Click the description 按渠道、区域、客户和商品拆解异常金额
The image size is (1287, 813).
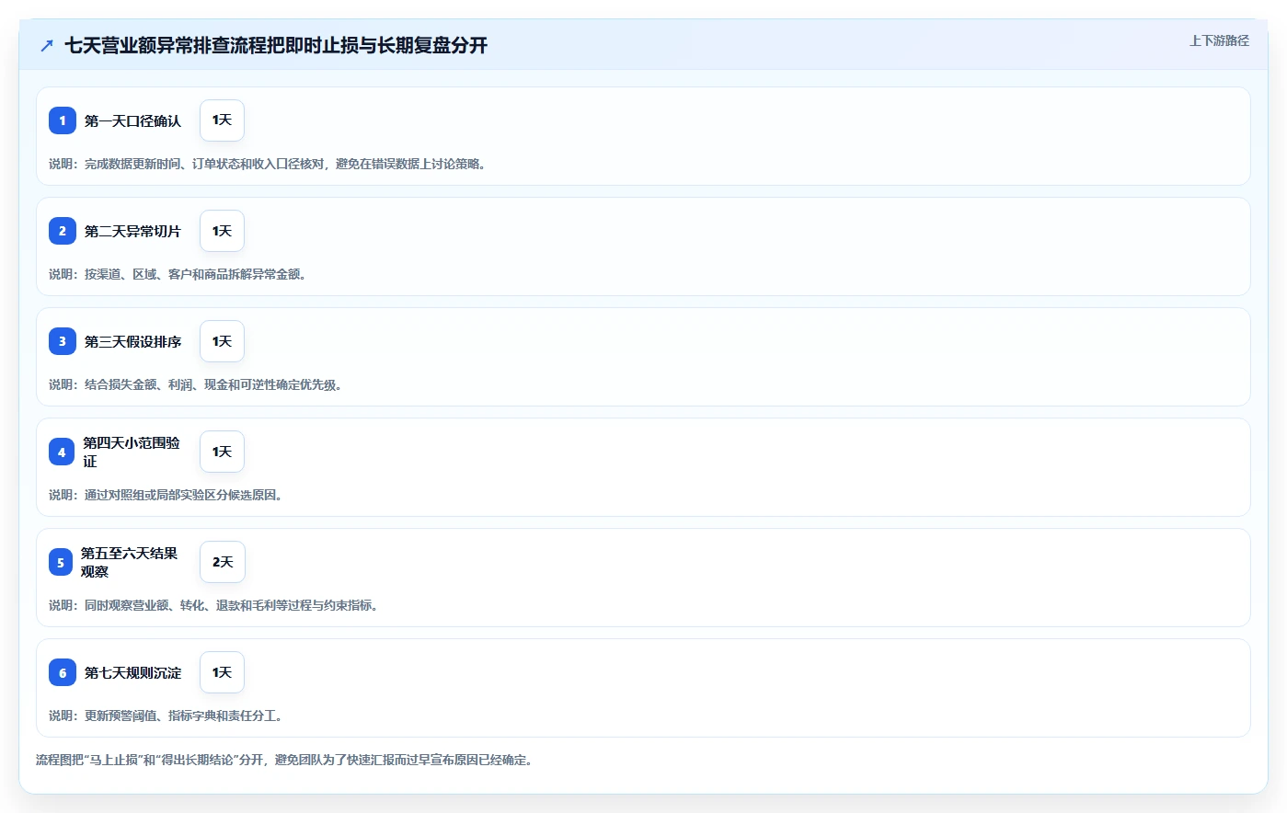point(178,274)
